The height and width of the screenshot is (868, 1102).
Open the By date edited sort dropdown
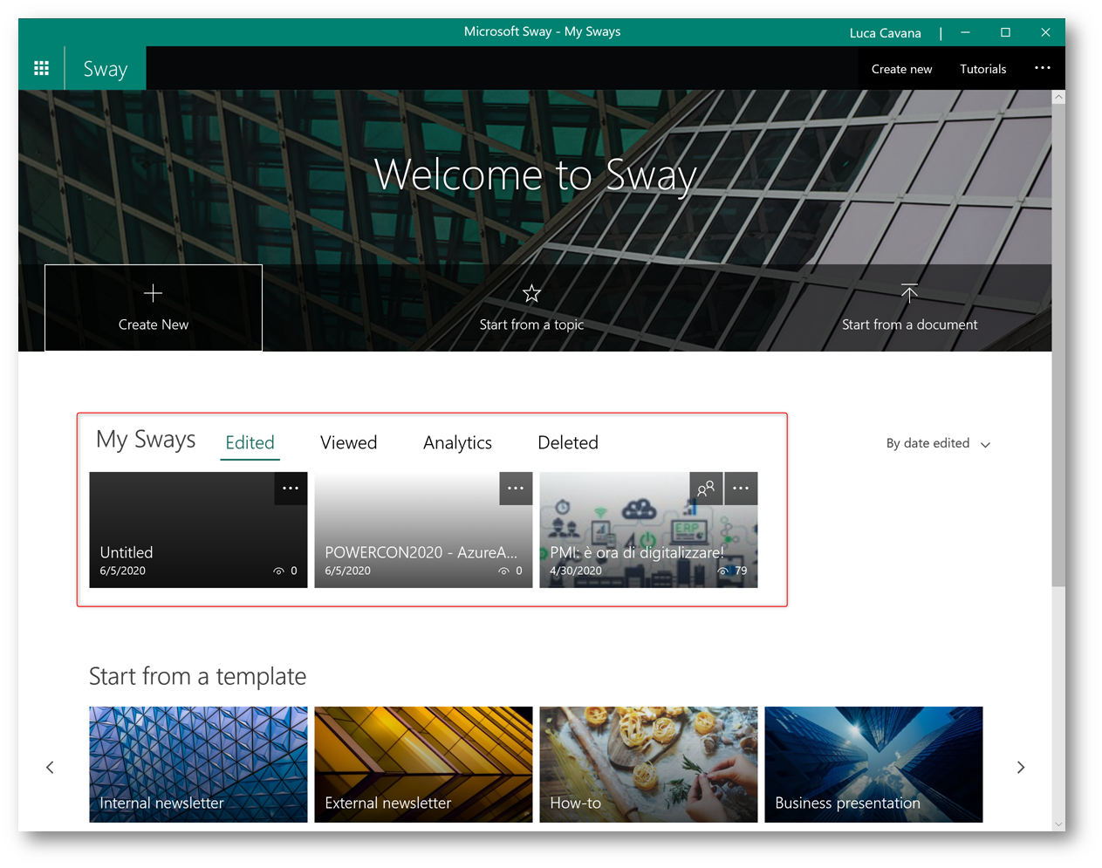click(x=938, y=443)
